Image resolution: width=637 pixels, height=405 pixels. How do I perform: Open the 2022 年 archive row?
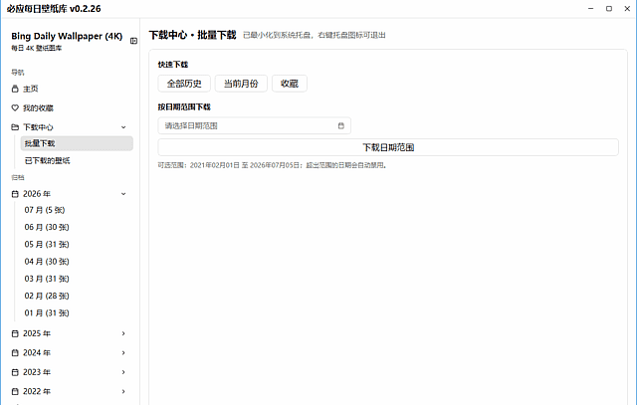(71, 392)
